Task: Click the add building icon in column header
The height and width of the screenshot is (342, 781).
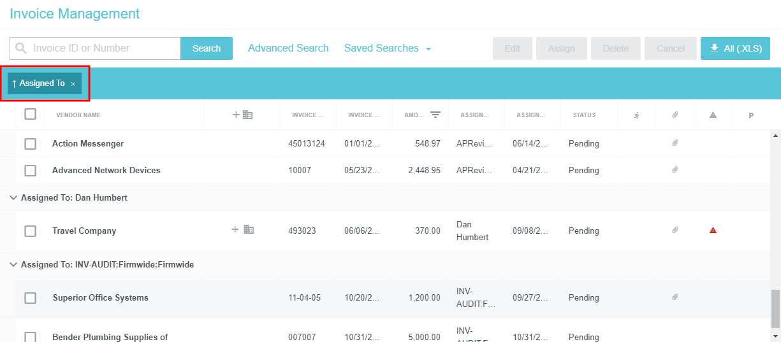Action: pyautogui.click(x=242, y=115)
